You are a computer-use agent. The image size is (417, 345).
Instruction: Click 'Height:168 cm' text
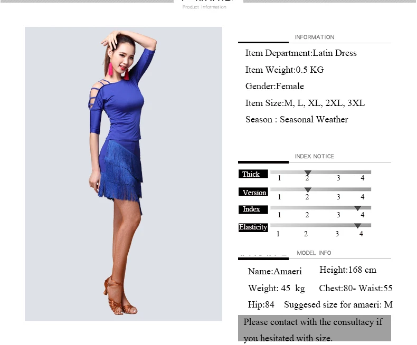pos(348,270)
